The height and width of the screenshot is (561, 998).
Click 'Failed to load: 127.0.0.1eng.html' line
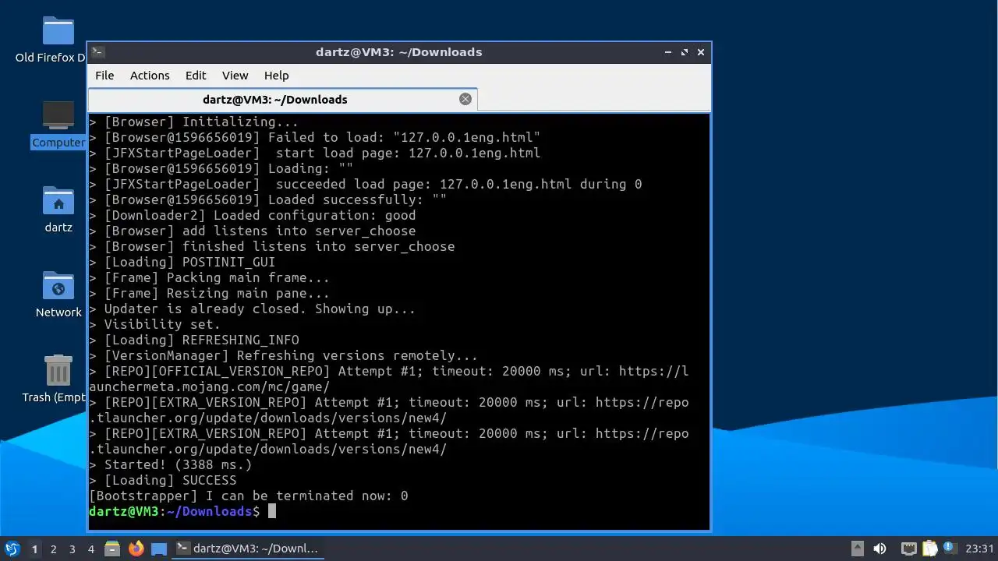tap(314, 137)
